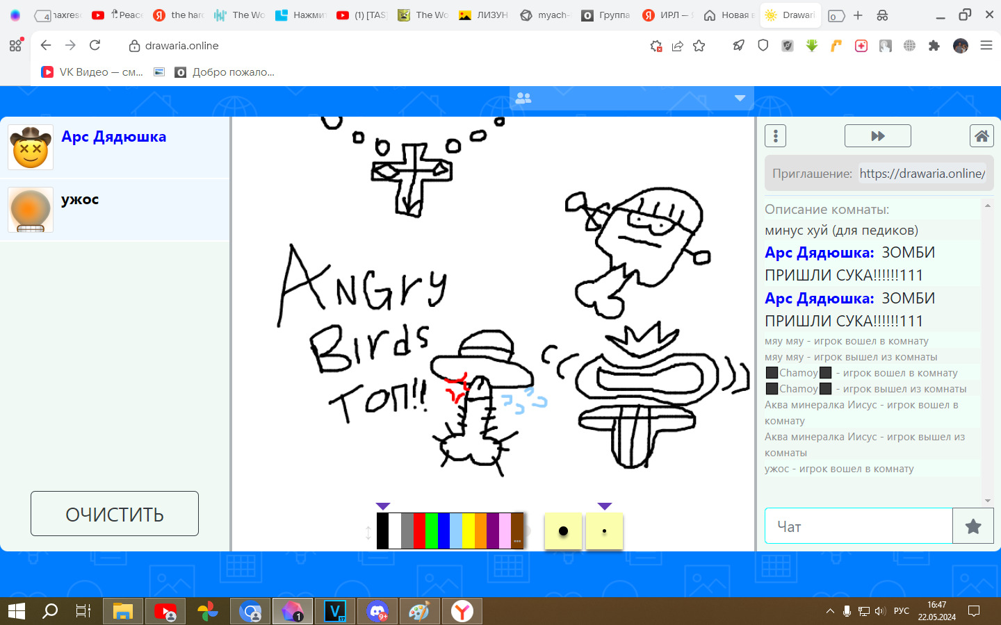Expand the blue players dropdown arrow
The height and width of the screenshot is (625, 1001).
click(740, 99)
